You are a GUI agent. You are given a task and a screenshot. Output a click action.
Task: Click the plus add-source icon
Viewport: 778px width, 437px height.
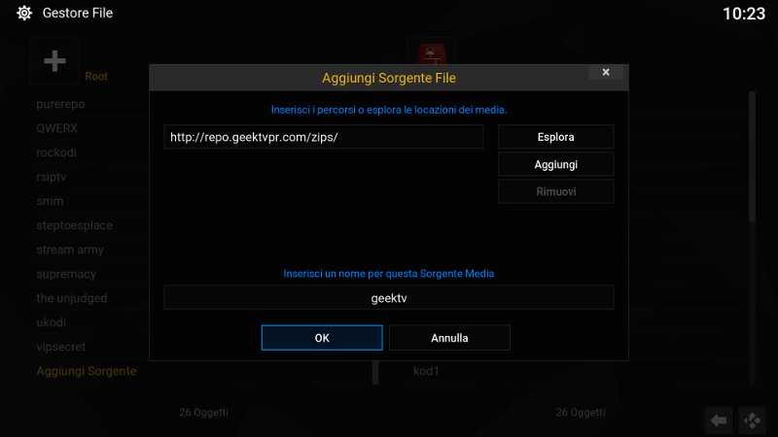[x=54, y=61]
